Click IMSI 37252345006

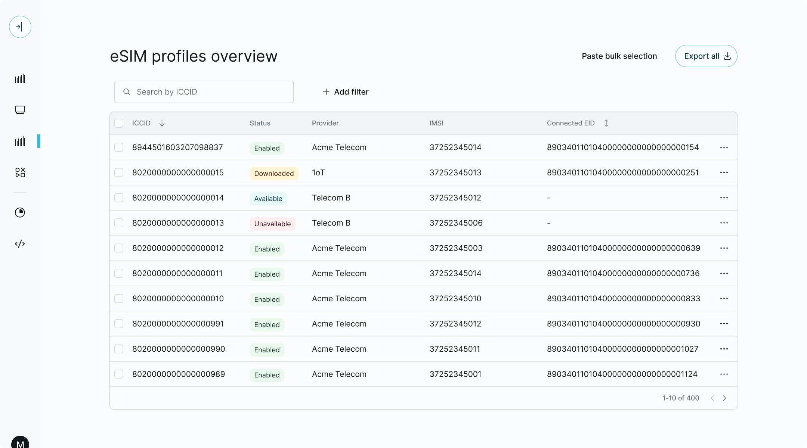pyautogui.click(x=456, y=223)
